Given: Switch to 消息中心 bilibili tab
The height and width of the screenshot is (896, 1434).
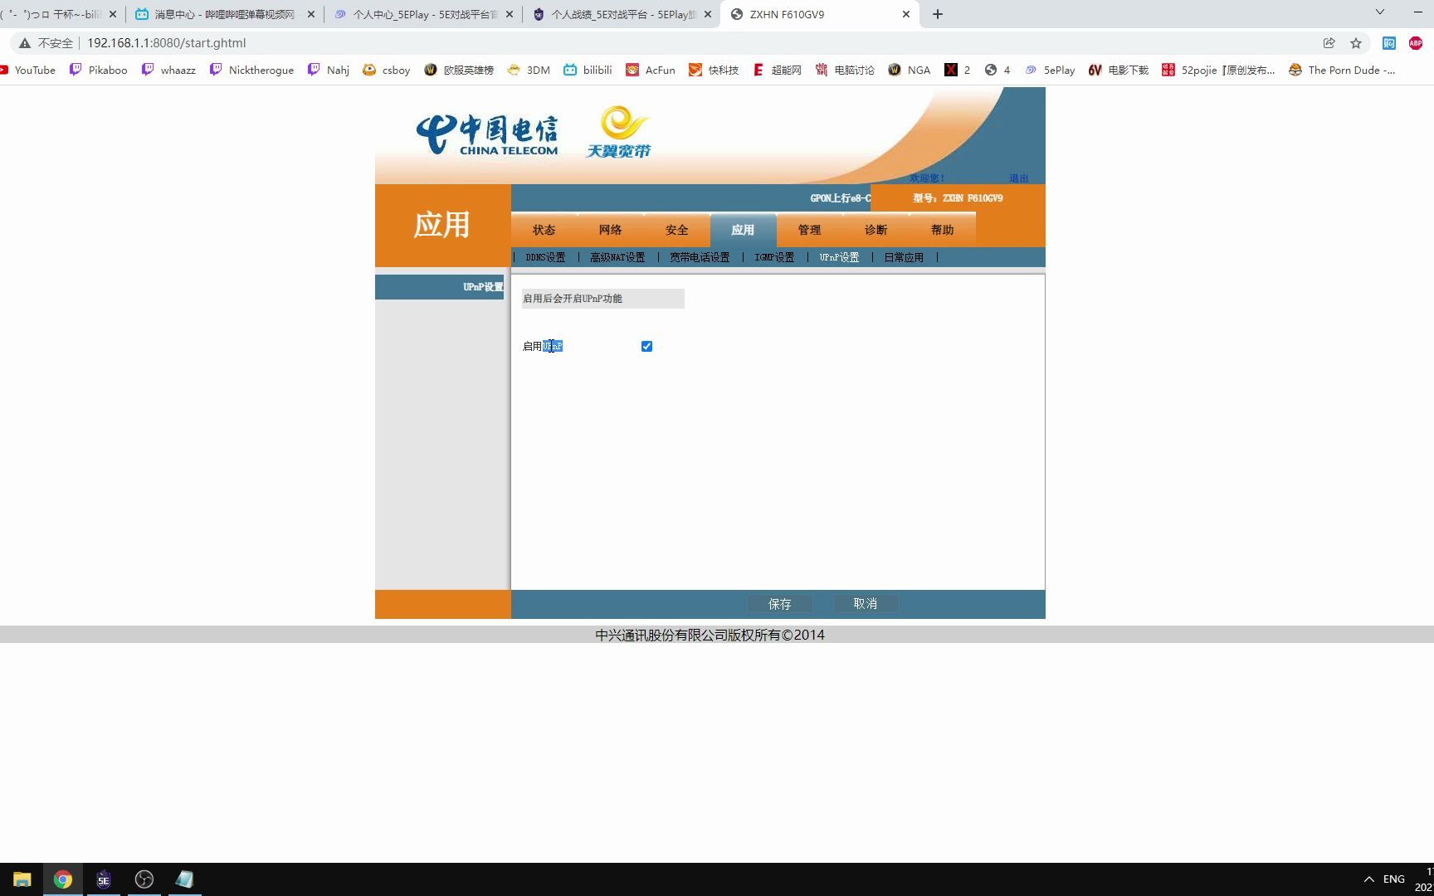Looking at the screenshot, I should pos(224,14).
